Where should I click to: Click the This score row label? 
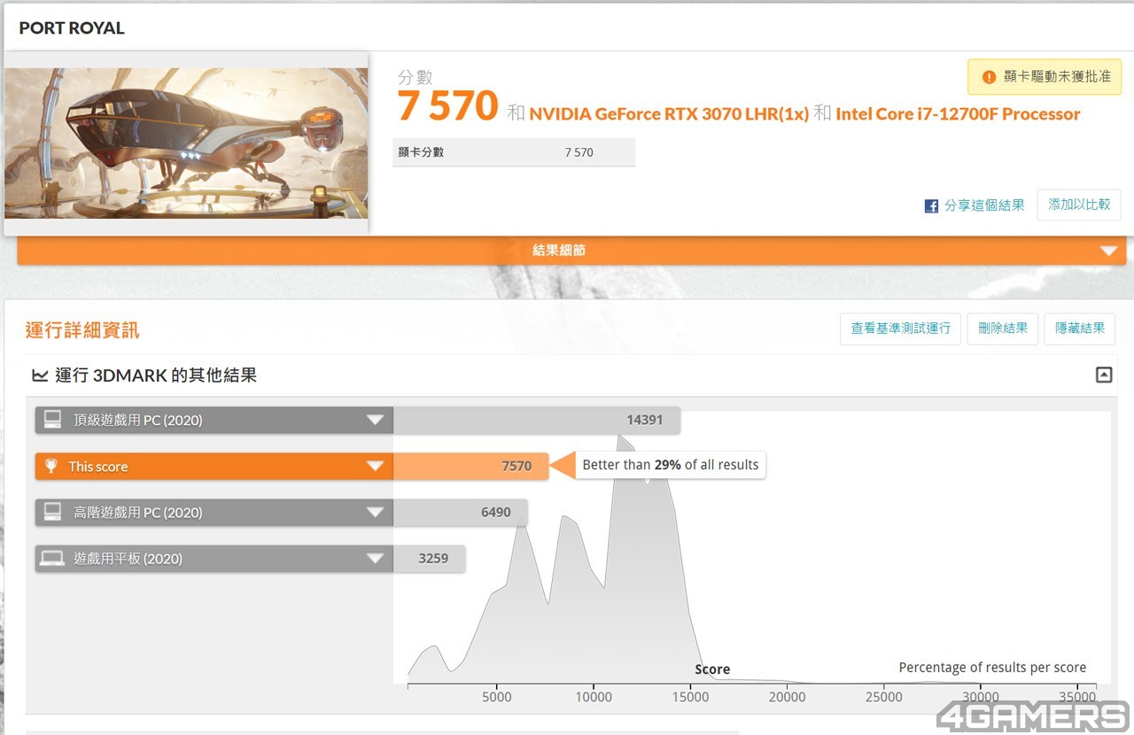(98, 467)
